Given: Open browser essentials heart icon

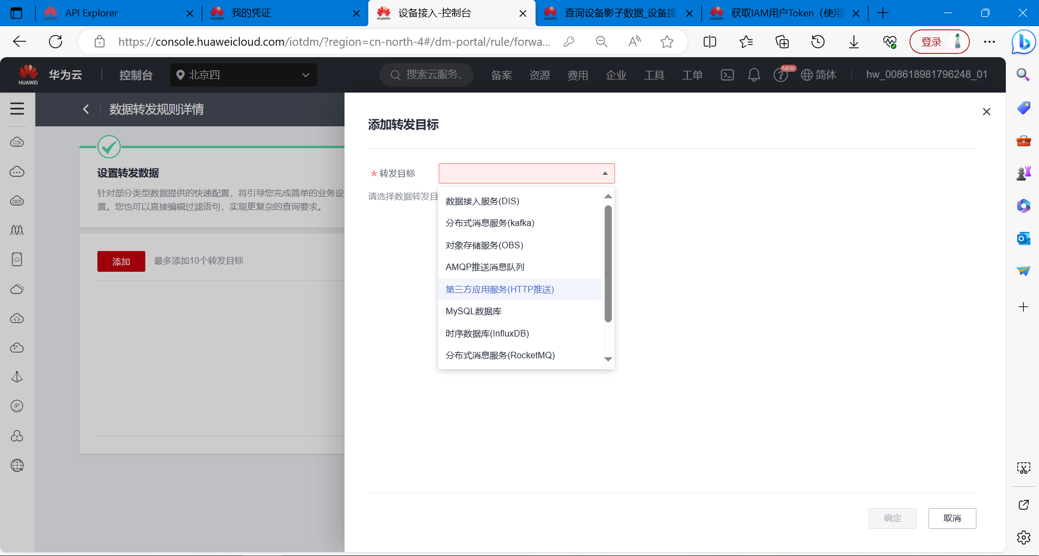Looking at the screenshot, I should 890,41.
